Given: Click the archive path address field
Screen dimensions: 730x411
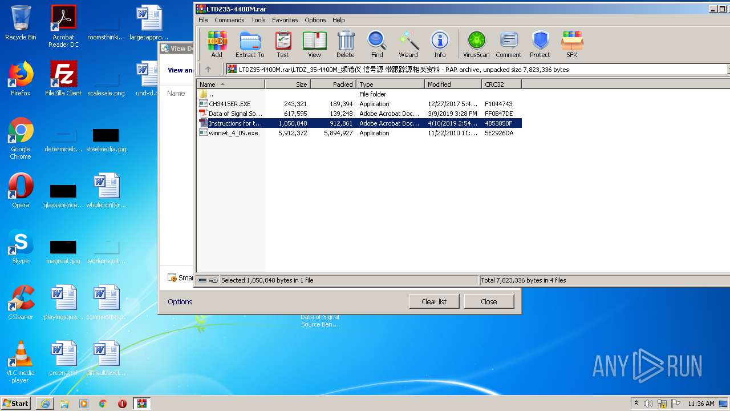Looking at the screenshot, I should (x=476, y=69).
